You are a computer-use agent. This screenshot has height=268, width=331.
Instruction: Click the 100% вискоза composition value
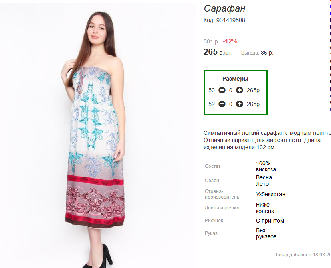coord(266,166)
